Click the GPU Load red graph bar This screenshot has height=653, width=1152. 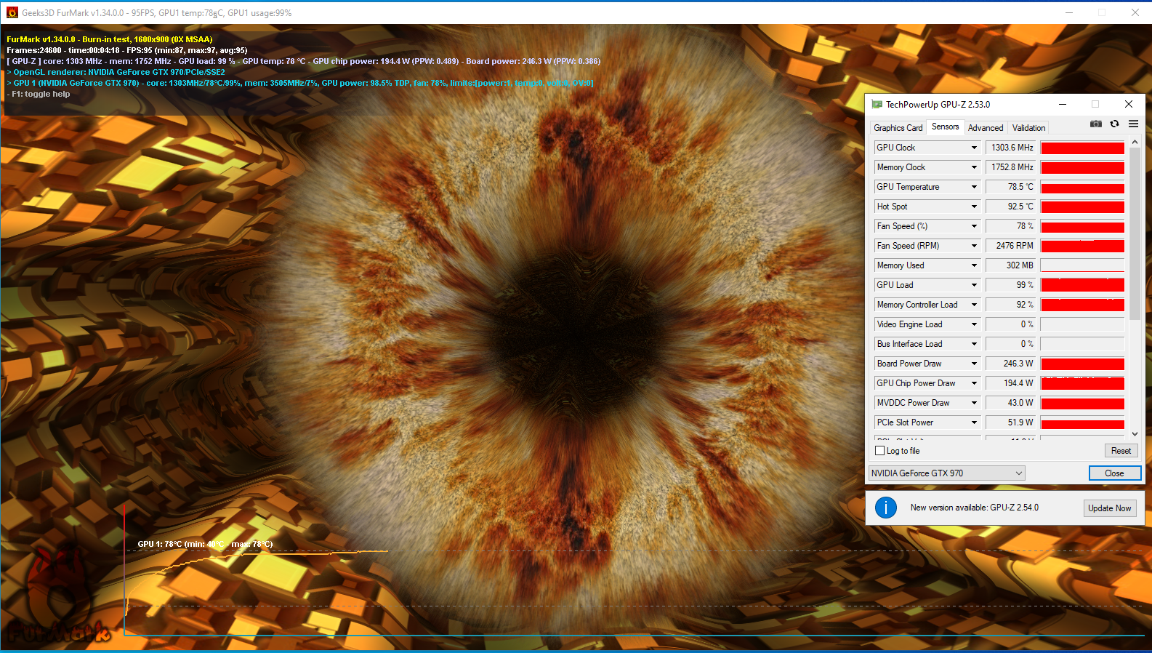click(1082, 285)
